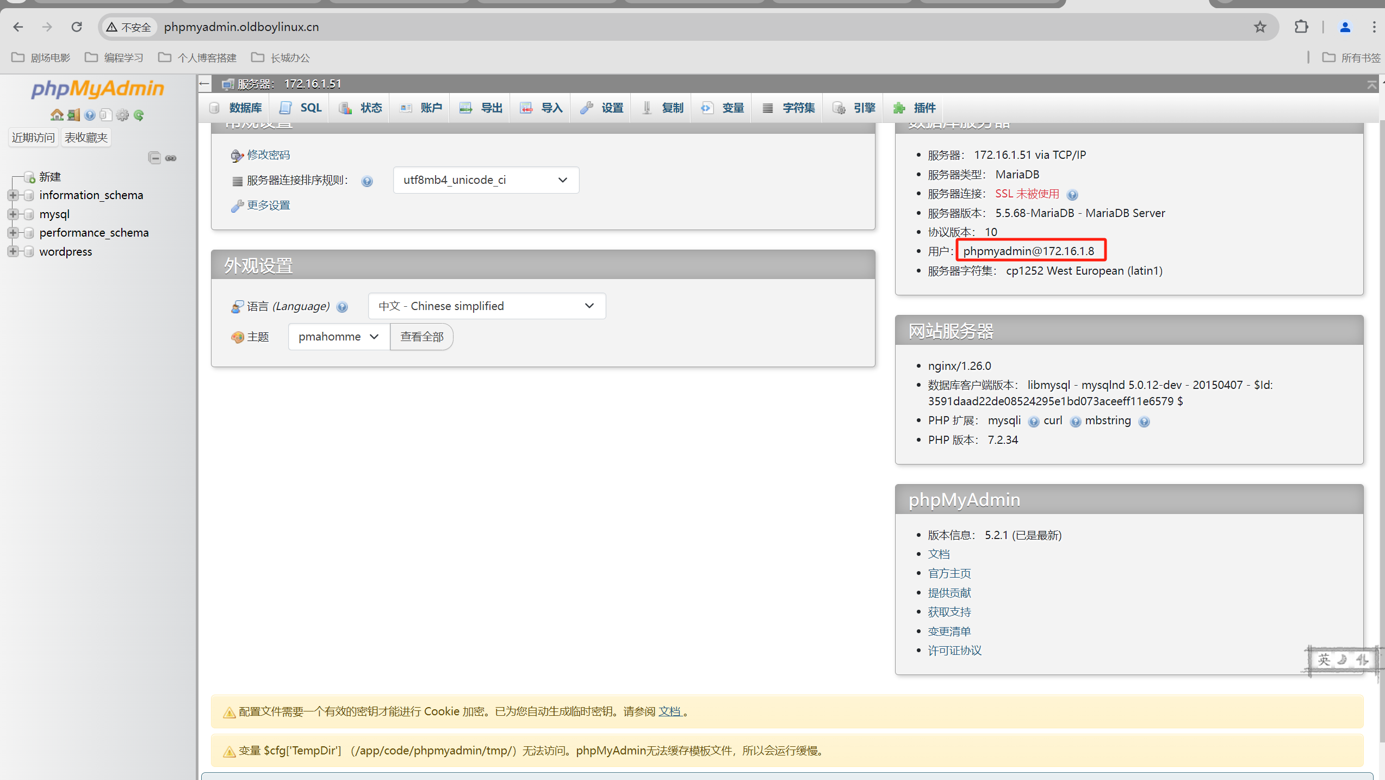Open the 设置 settings tab
1385x780 pixels.
(x=602, y=108)
